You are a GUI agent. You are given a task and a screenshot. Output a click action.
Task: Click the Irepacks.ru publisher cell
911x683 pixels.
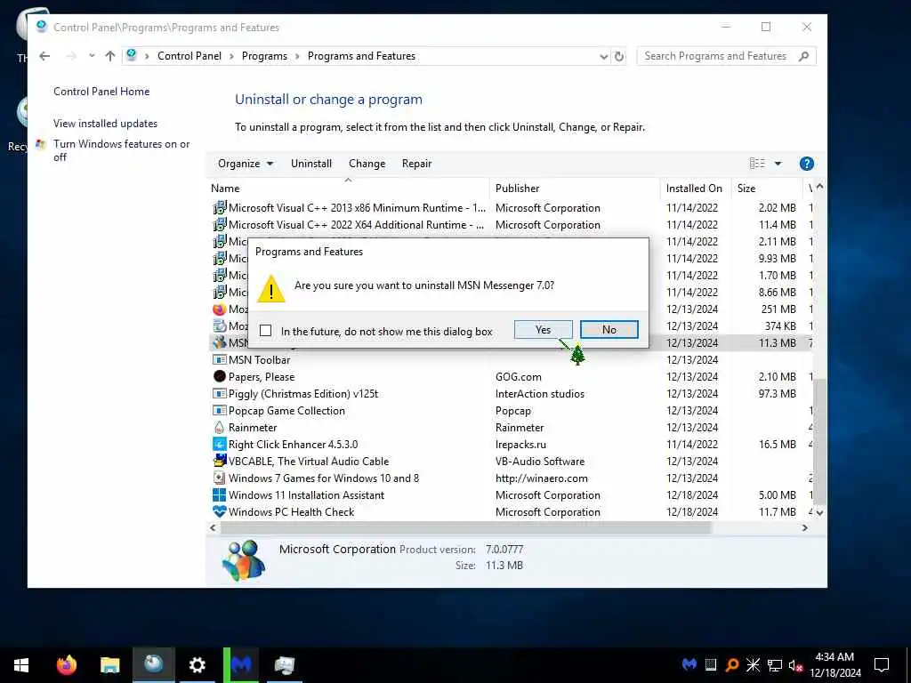click(x=520, y=445)
